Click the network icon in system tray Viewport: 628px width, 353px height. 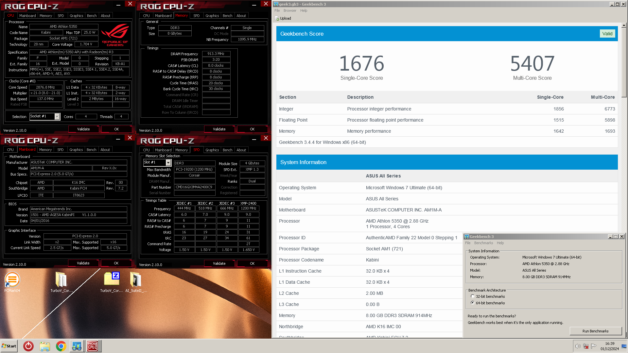(586, 346)
